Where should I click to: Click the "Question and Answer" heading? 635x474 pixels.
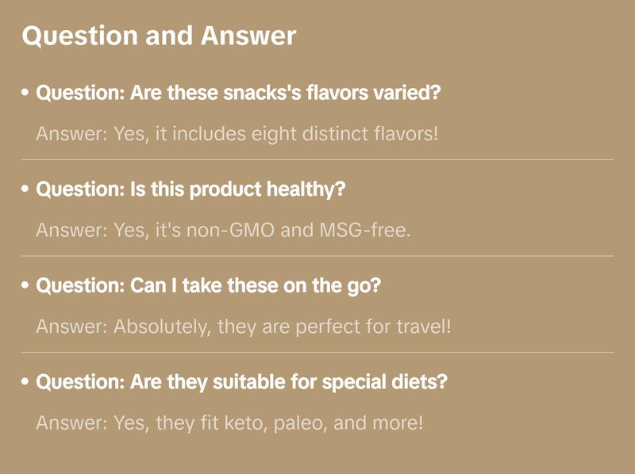point(159,36)
